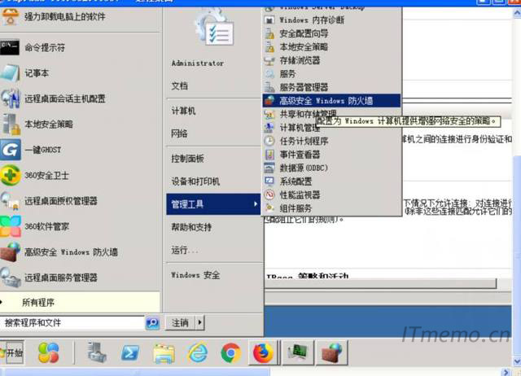This screenshot has width=521, height=376.
Task: Click the colorful 360 taskbar icon
Action: click(49, 352)
